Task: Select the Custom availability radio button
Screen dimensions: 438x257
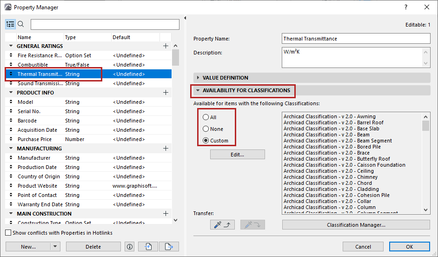Action: [x=206, y=141]
